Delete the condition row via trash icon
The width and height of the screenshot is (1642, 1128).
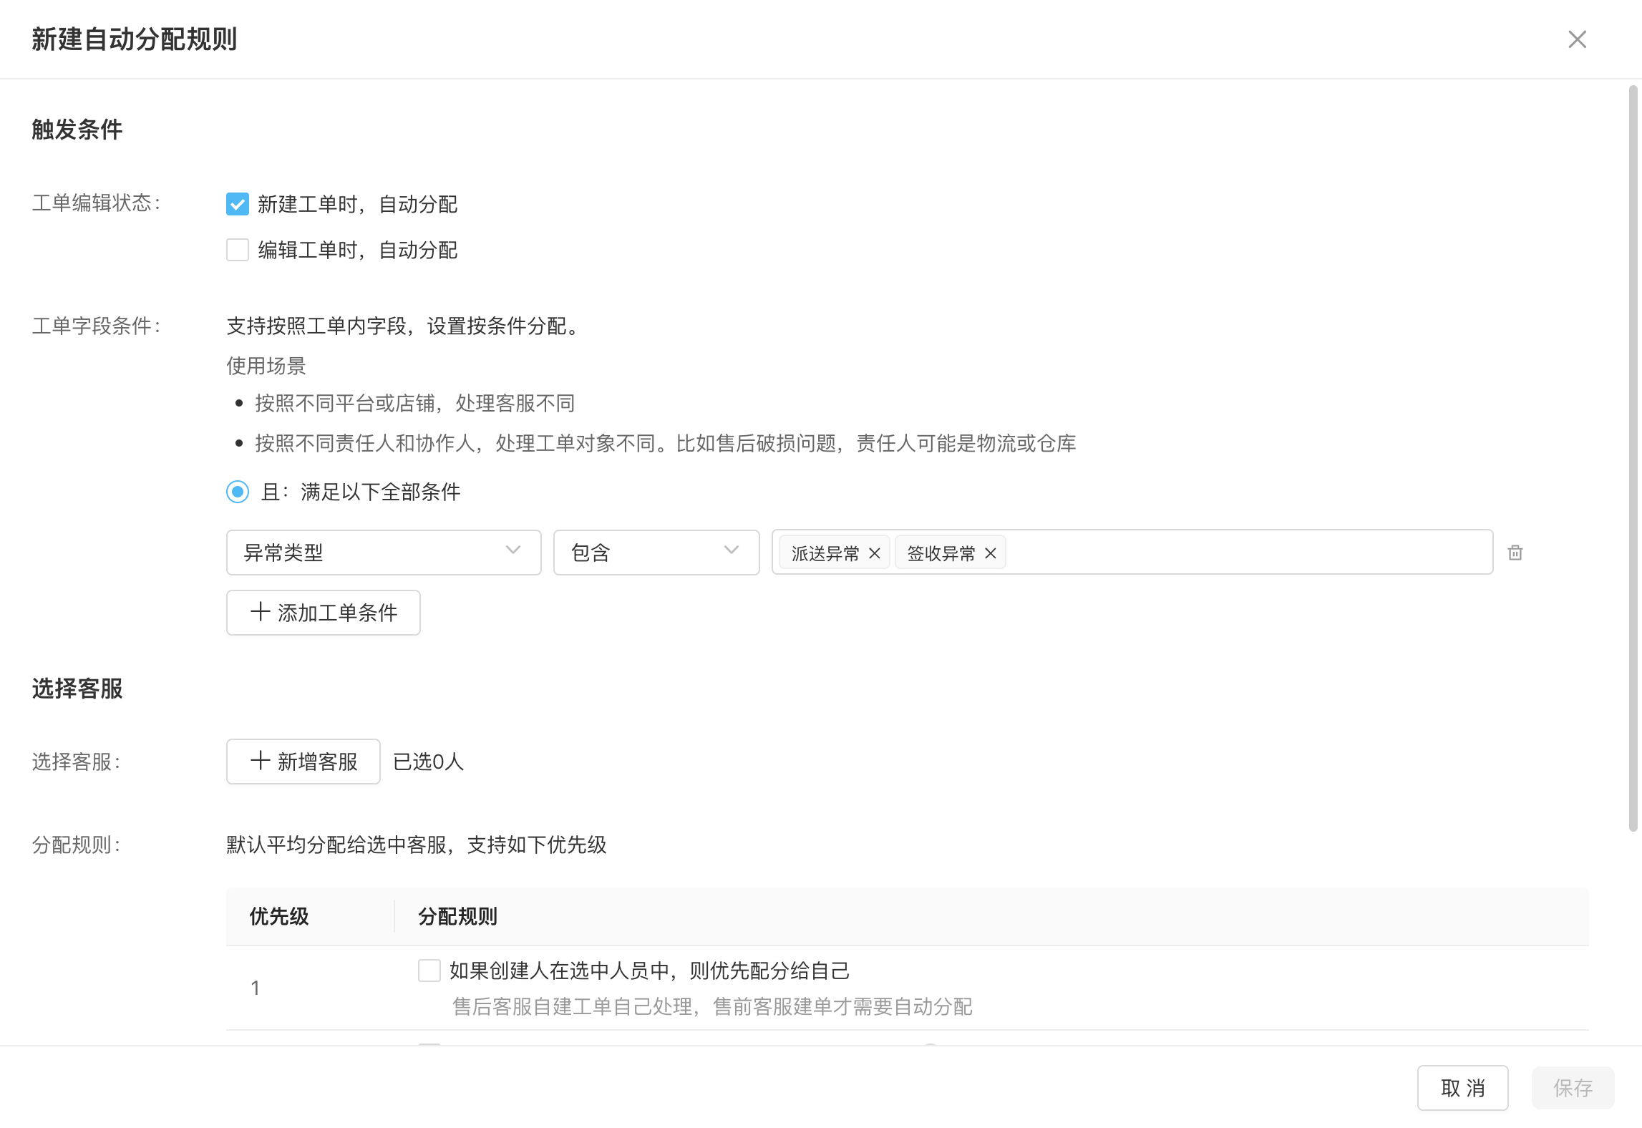pos(1515,553)
